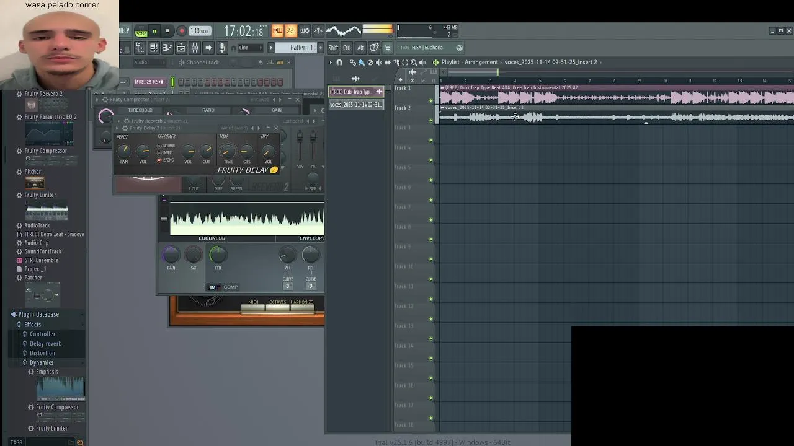794x446 pixels.
Task: Switch limiter to COMP mode
Action: [x=231, y=287]
